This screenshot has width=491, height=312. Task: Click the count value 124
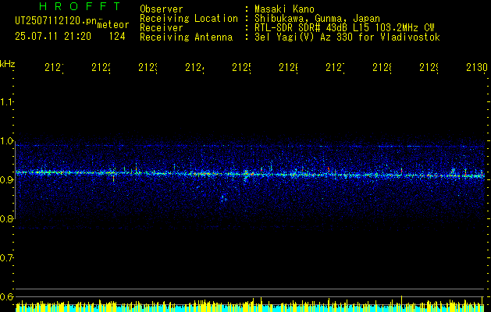pos(117,37)
